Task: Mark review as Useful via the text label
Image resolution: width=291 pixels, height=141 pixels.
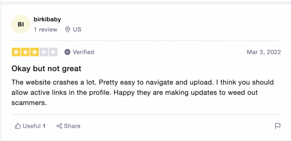Action: pos(31,126)
